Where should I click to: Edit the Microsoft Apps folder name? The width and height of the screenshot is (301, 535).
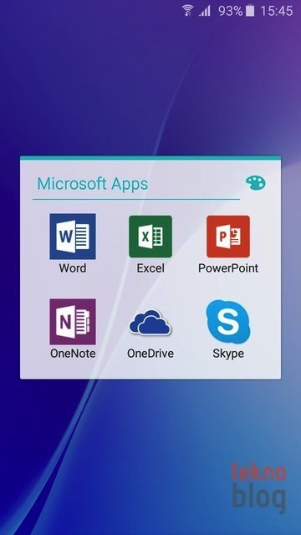(93, 184)
